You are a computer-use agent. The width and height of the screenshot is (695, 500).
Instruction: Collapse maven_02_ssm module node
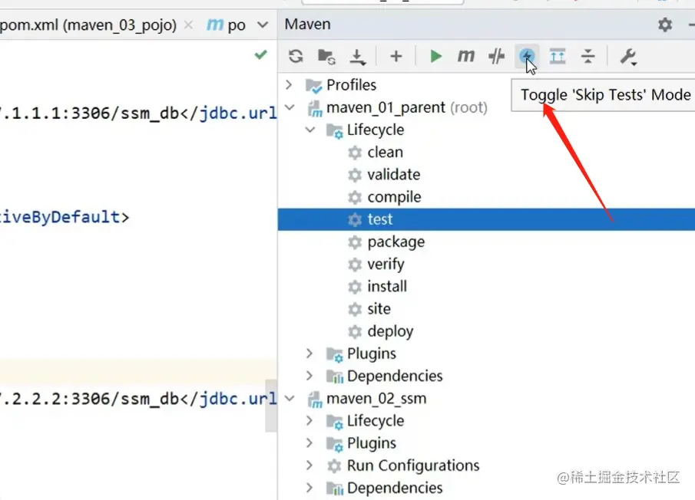(290, 398)
